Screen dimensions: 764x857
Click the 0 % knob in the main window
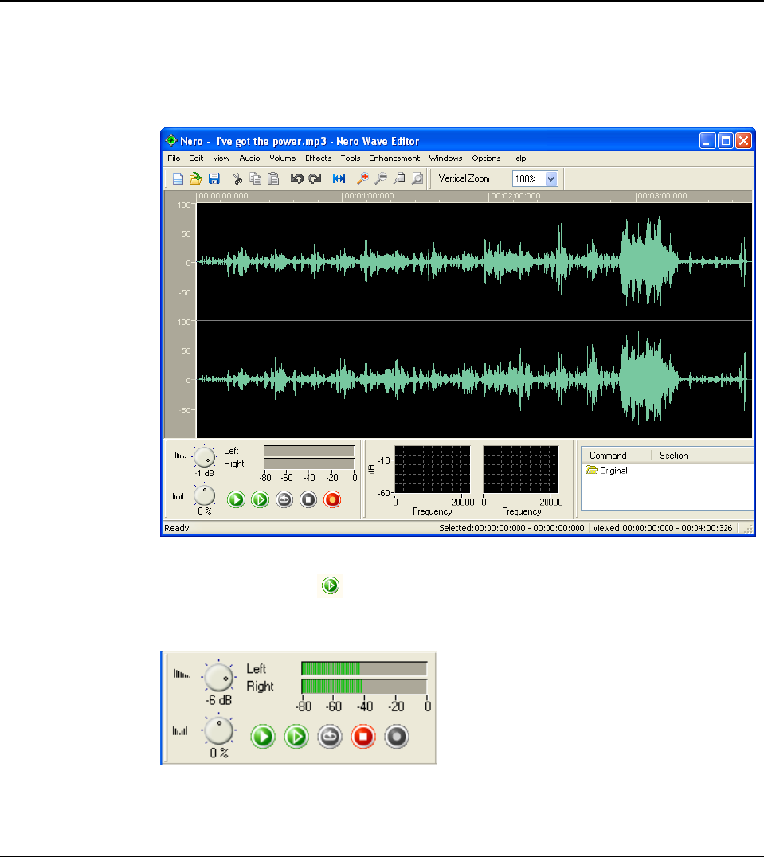205,495
